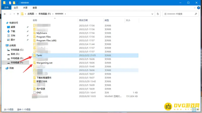Sort by the 类型 column header
The image size is (202, 113).
(107, 20)
